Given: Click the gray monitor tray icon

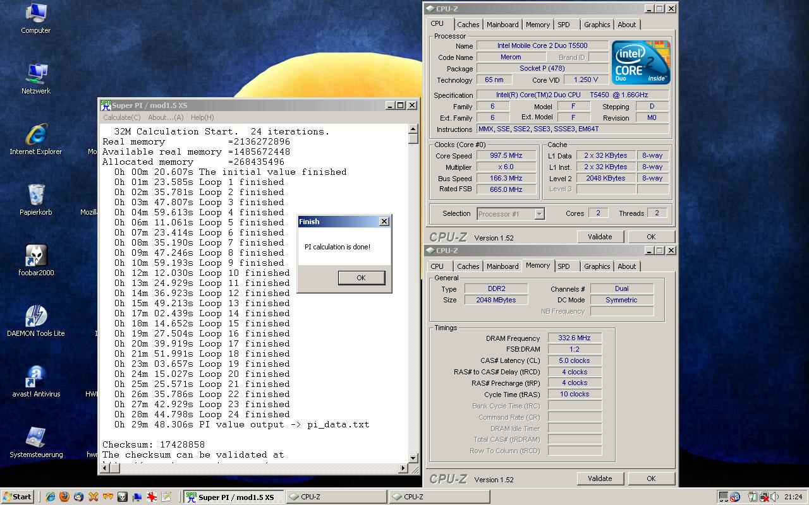Looking at the screenshot, I should click(724, 497).
